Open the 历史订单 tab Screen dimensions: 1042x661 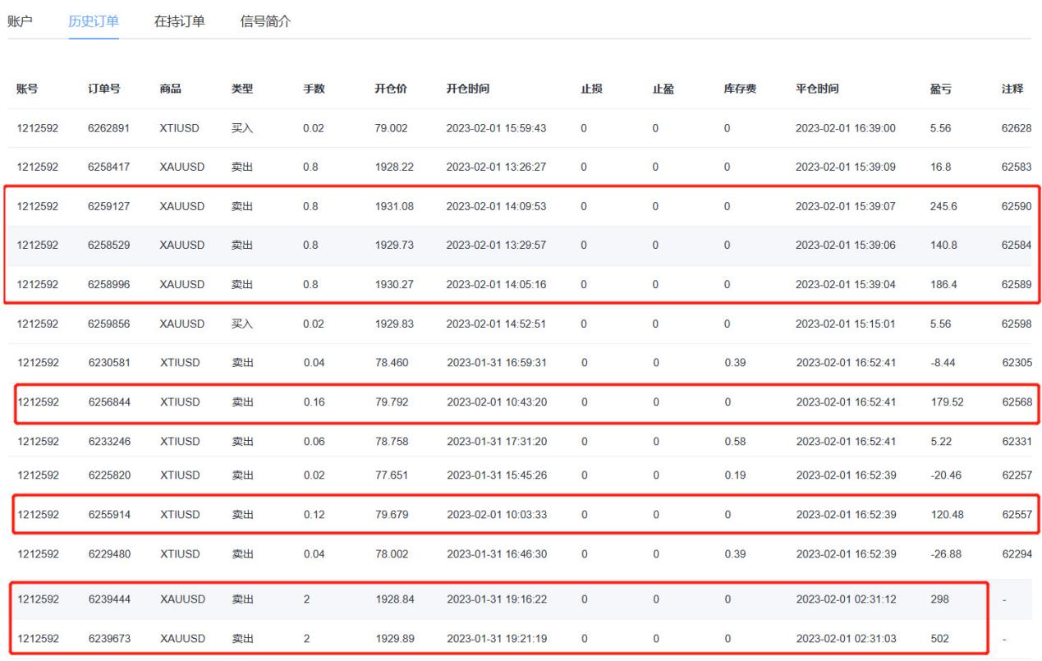pyautogui.click(x=94, y=20)
